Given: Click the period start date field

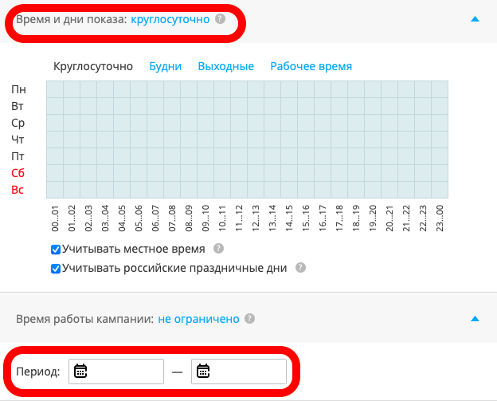Looking at the screenshot, I should [x=116, y=372].
